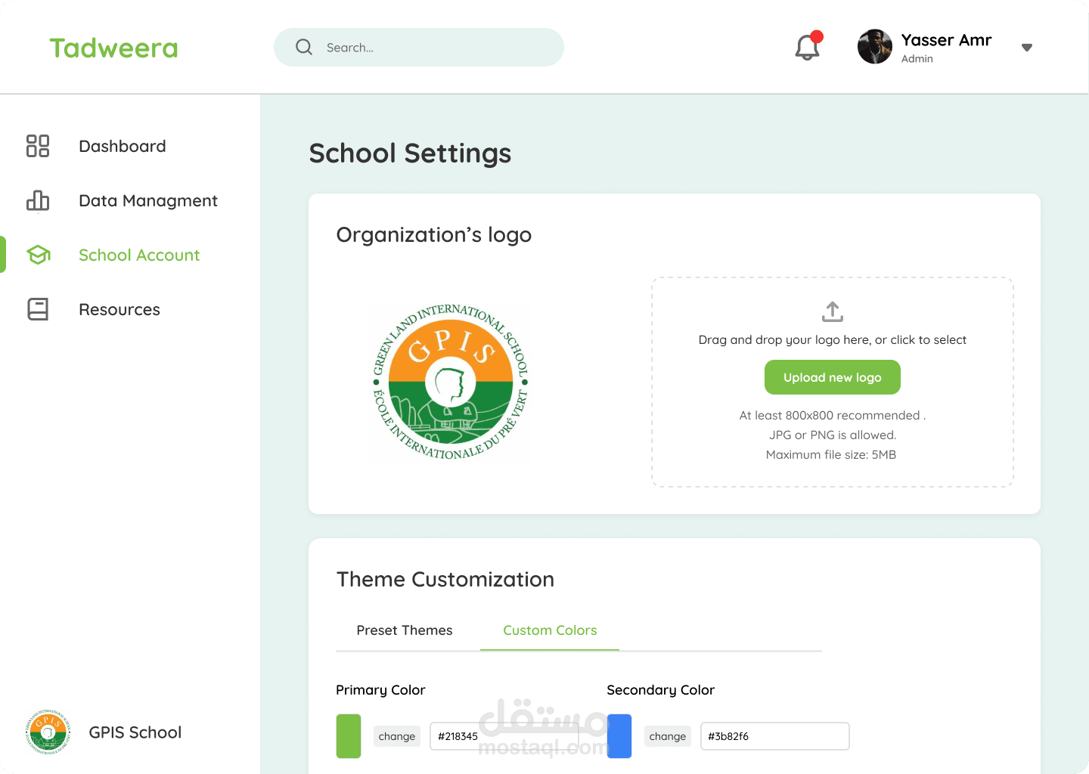Image resolution: width=1089 pixels, height=774 pixels.
Task: Click the GPIS School label
Action: (135, 732)
